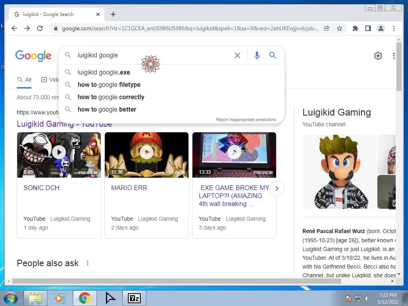Clear the search box with X

[x=237, y=55]
